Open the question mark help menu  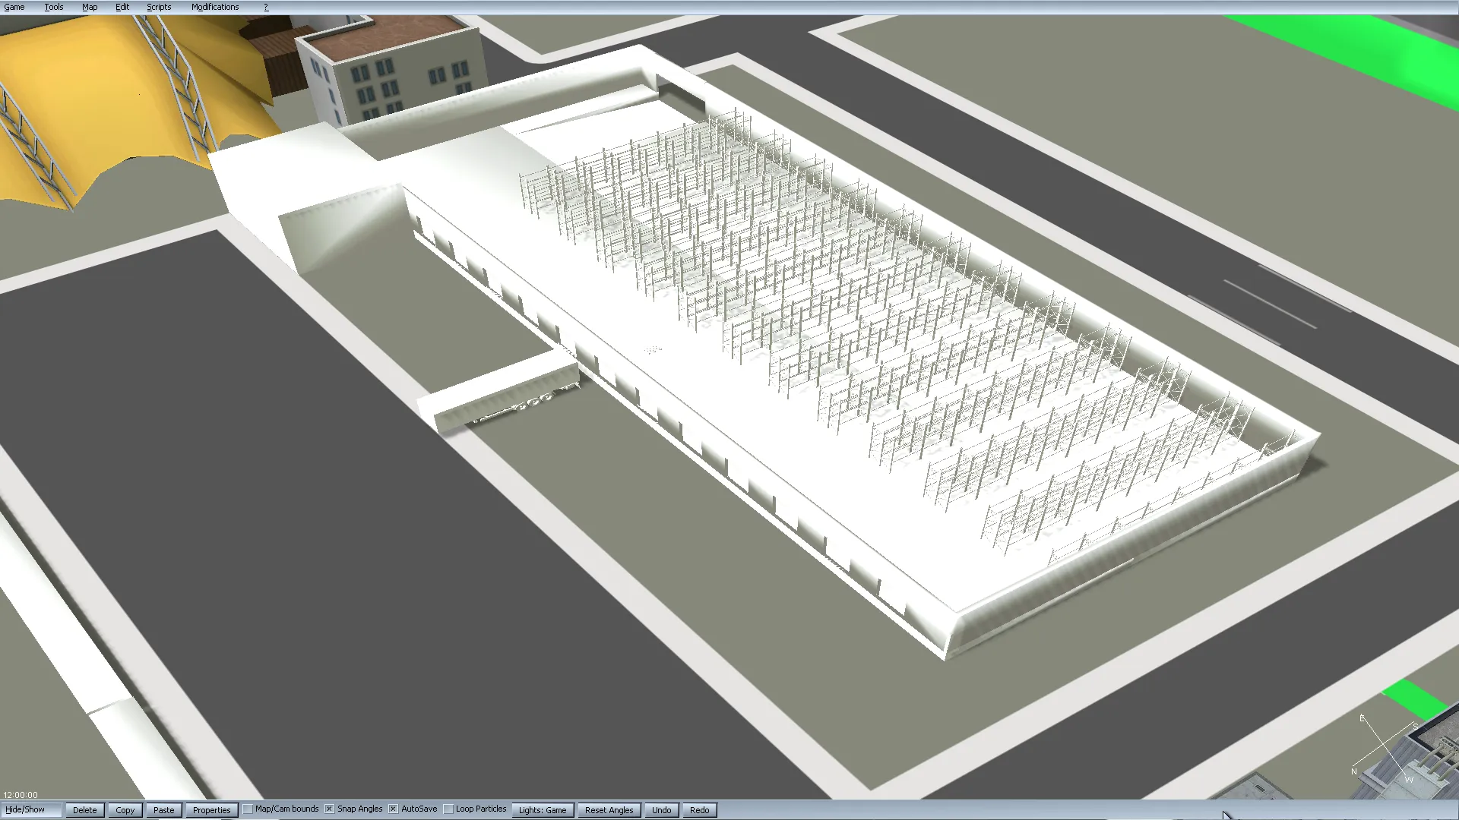coord(266,7)
